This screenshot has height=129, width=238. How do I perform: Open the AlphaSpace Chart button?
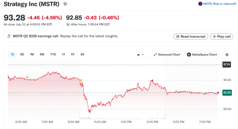point(203,55)
